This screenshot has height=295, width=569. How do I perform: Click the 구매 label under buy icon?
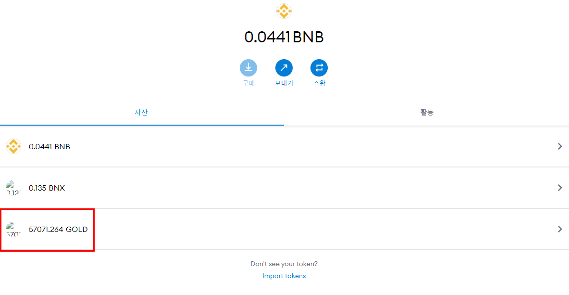click(x=248, y=83)
